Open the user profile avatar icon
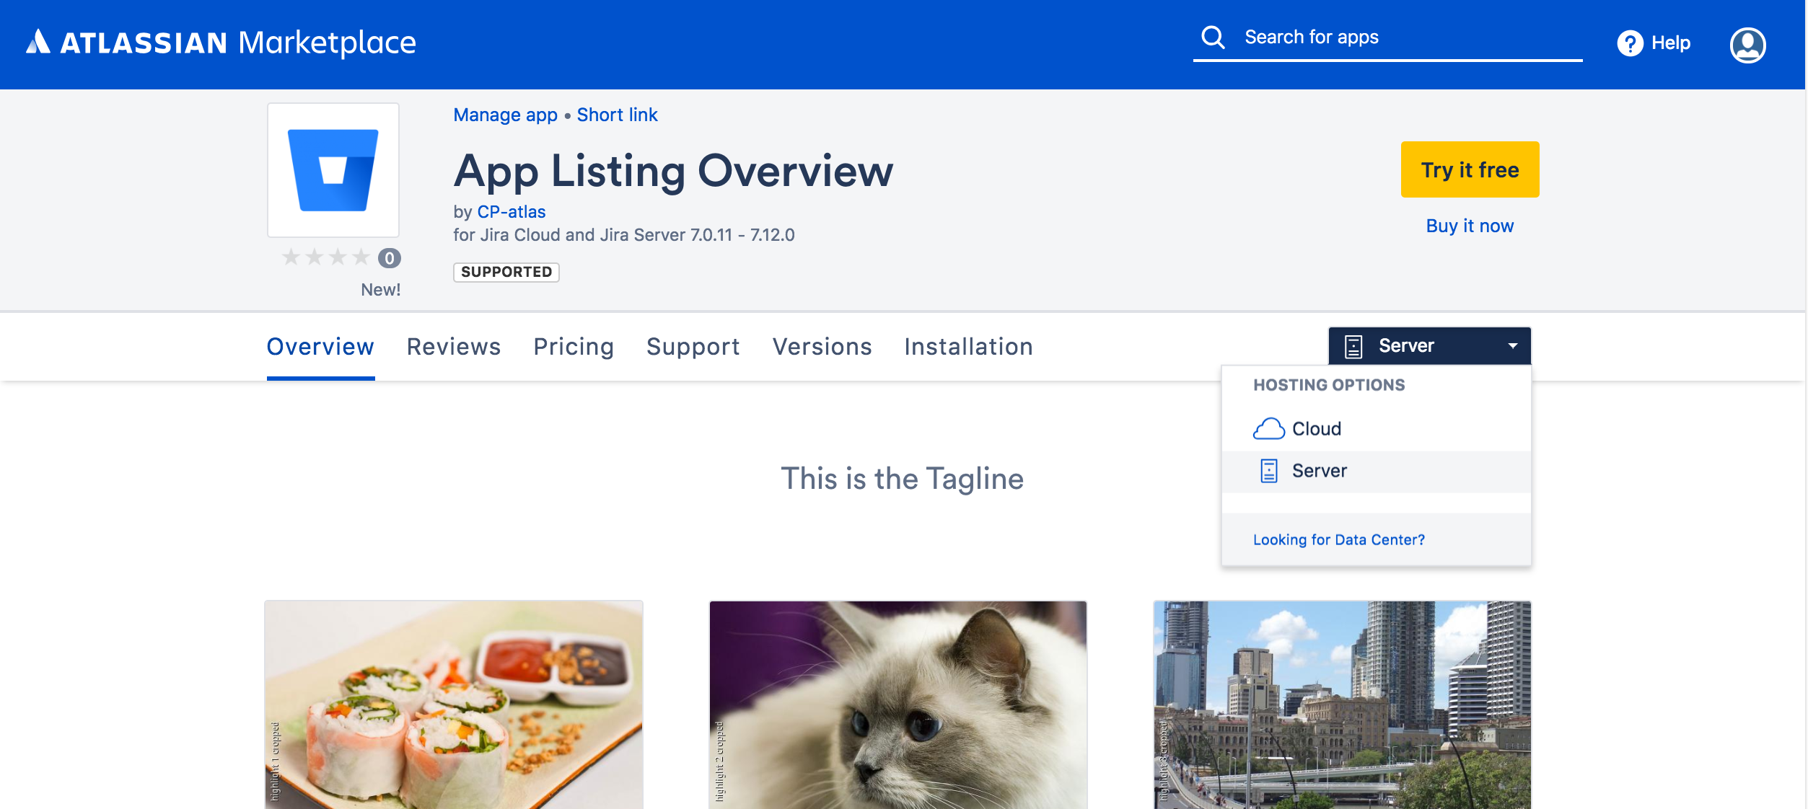This screenshot has width=1808, height=809. 1747,45
